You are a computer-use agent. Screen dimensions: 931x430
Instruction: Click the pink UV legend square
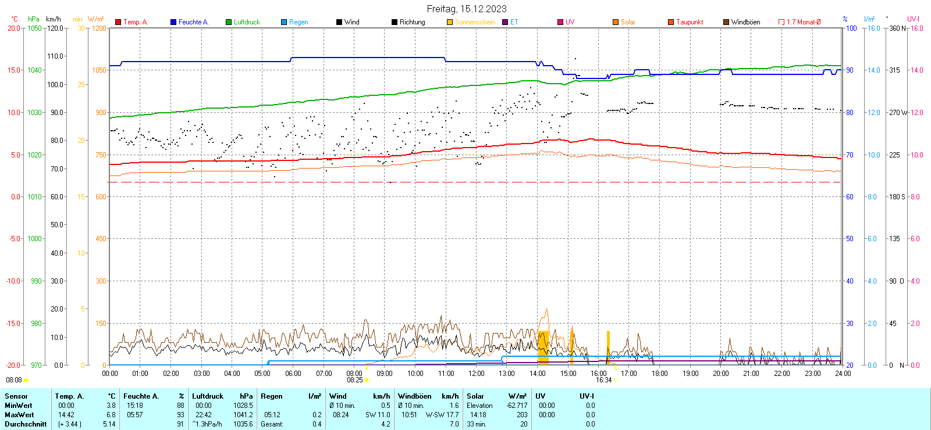[560, 22]
